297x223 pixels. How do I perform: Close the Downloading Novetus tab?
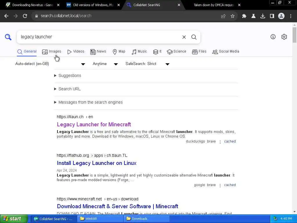point(58,5)
